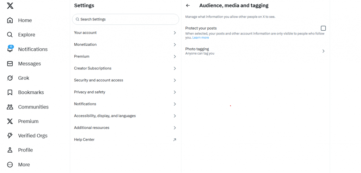
Task: Click the Grok icon in sidebar
Action: [10, 78]
